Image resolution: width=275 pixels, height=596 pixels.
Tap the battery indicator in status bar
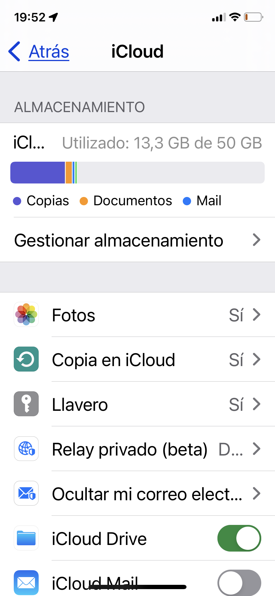(x=253, y=17)
